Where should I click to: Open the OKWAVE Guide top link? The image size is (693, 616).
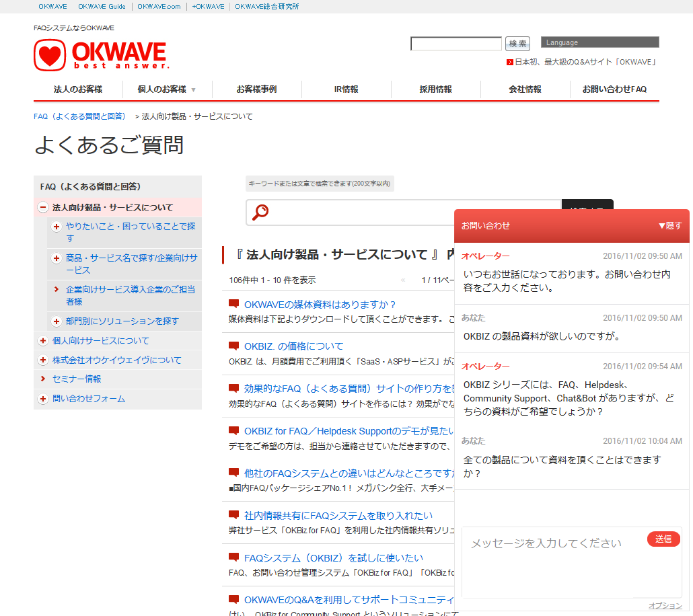(102, 7)
